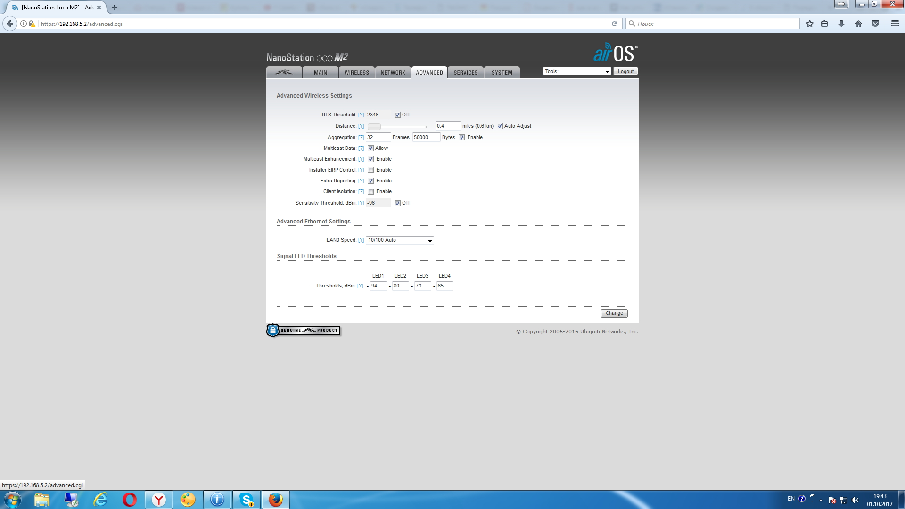Open Skype from taskbar
This screenshot has width=905, height=509.
click(x=247, y=500)
